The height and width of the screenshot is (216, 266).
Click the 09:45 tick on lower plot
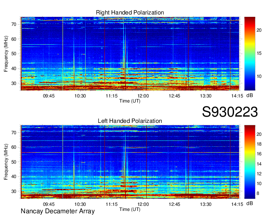click(x=49, y=204)
